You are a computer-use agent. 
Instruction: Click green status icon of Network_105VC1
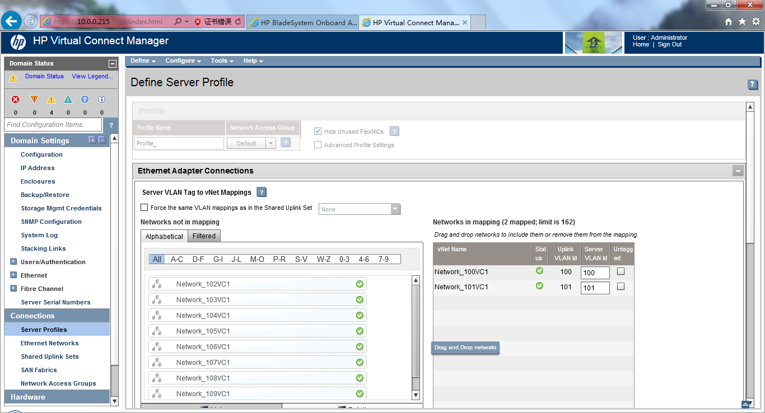click(x=360, y=331)
